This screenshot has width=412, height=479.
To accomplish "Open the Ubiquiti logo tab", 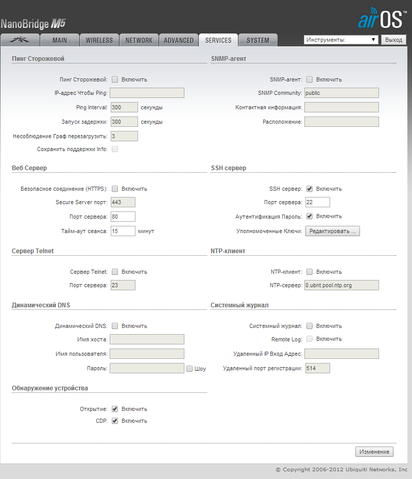I will pyautogui.click(x=20, y=40).
